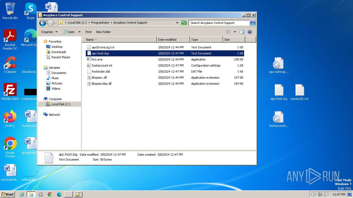Open the Organize menu
Image resolution: width=353 pixels, height=198 pixels.
[x=49, y=32]
